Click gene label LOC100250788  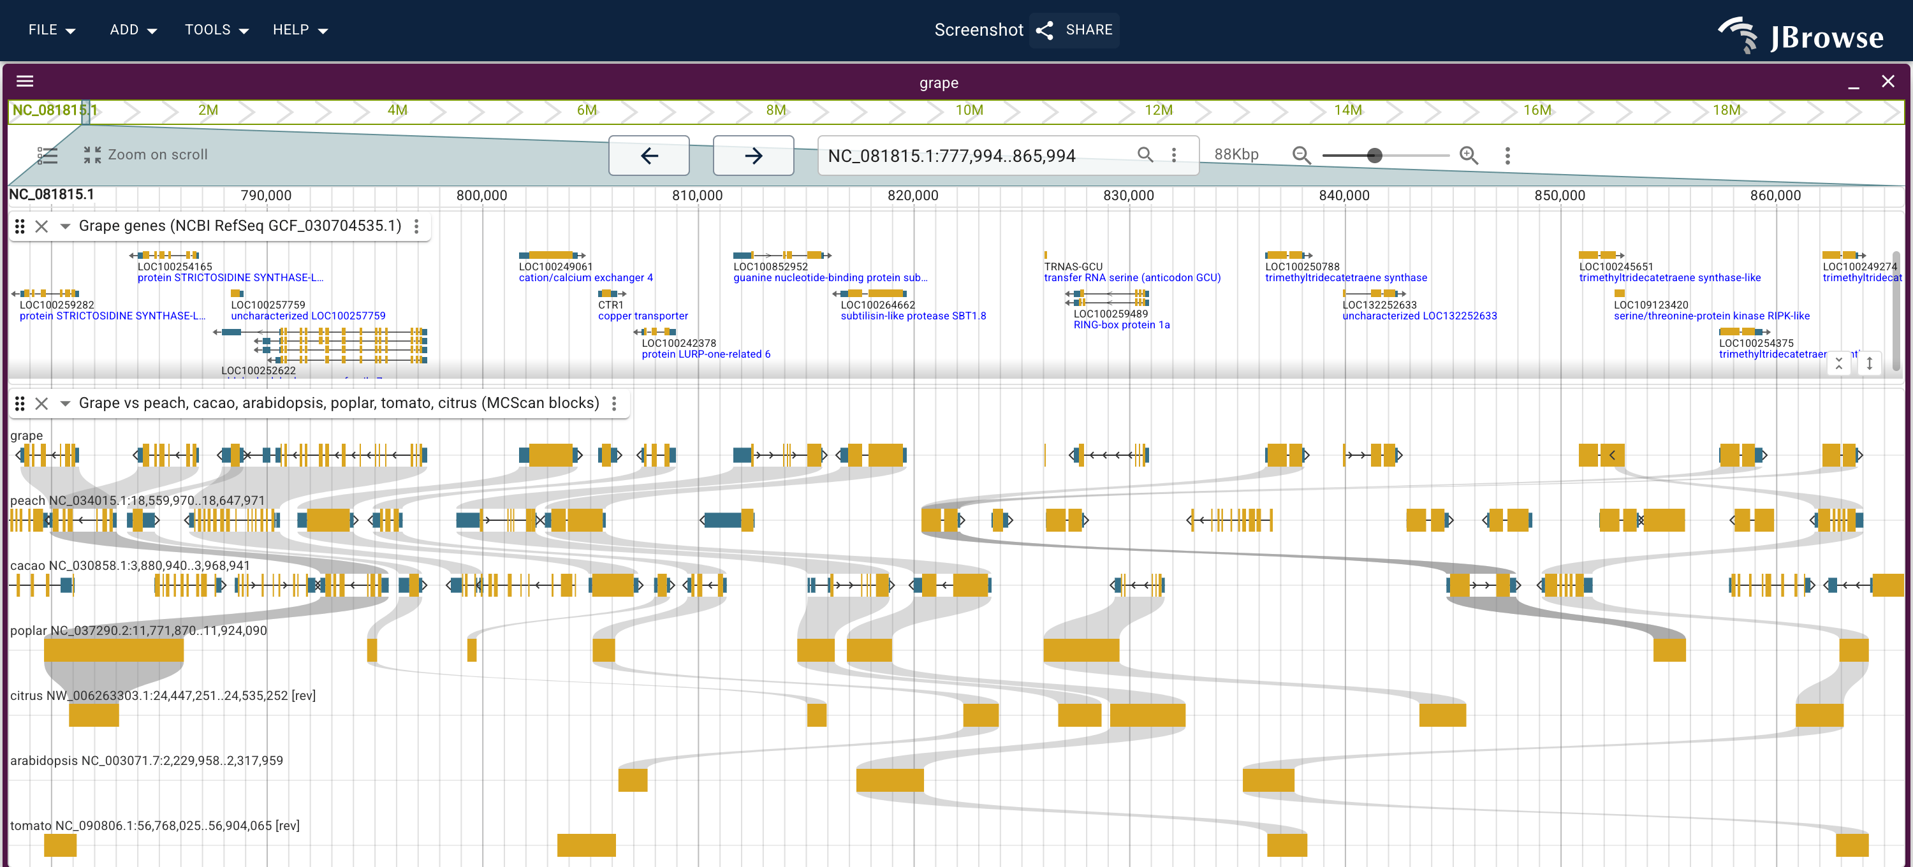click(x=1303, y=266)
